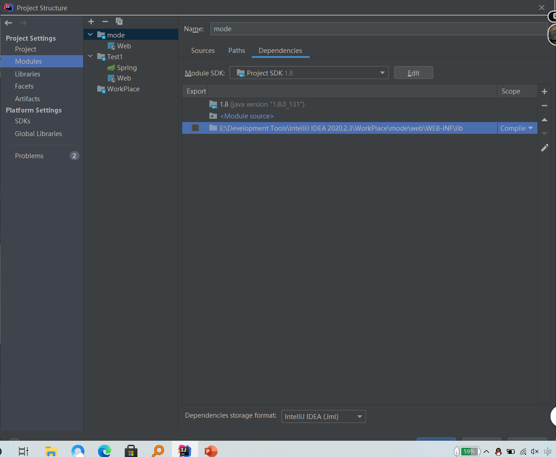Collapse the mode module node
This screenshot has width=556, height=457.
coord(90,34)
